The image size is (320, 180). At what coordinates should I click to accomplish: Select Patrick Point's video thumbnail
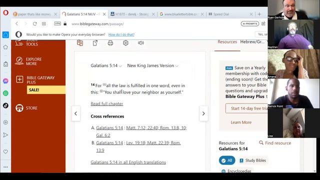click(293, 93)
